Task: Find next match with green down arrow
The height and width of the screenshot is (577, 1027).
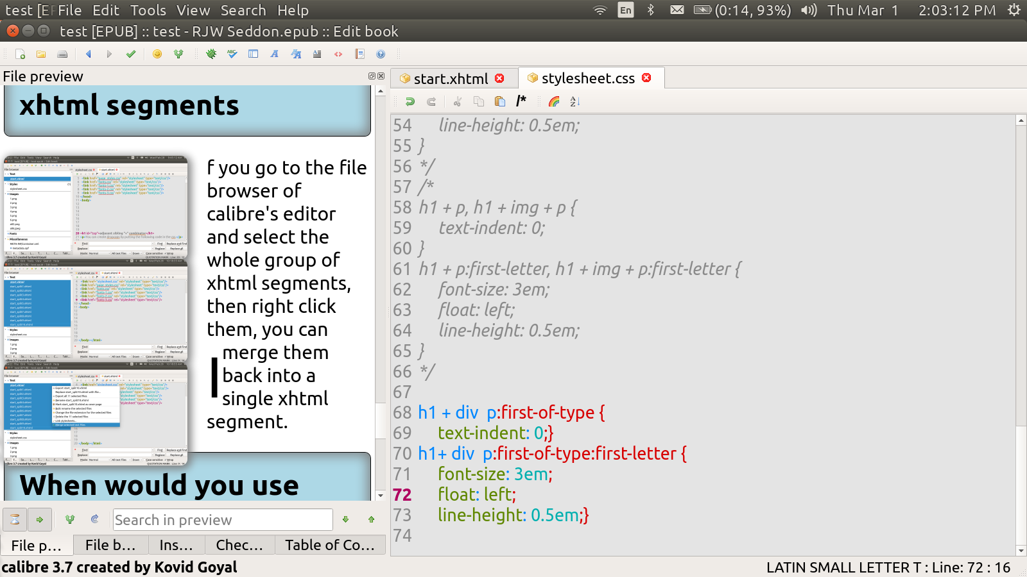Action: (x=346, y=520)
